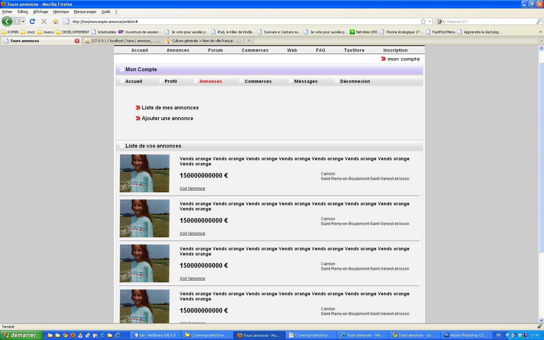Open the cmcic bookmark folder
Screen dimensions: 544x340
tap(28, 32)
